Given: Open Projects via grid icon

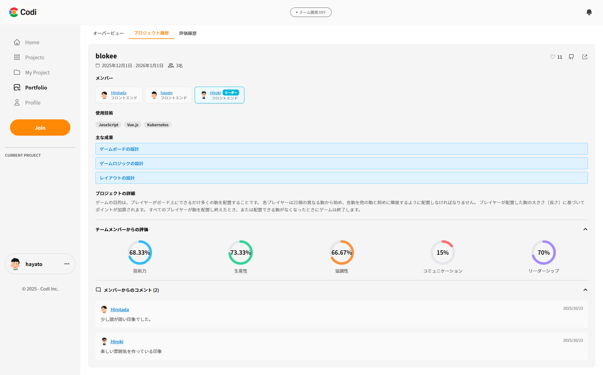Looking at the screenshot, I should 17,57.
